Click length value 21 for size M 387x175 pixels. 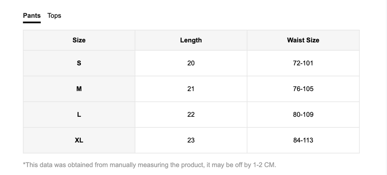[x=191, y=89]
